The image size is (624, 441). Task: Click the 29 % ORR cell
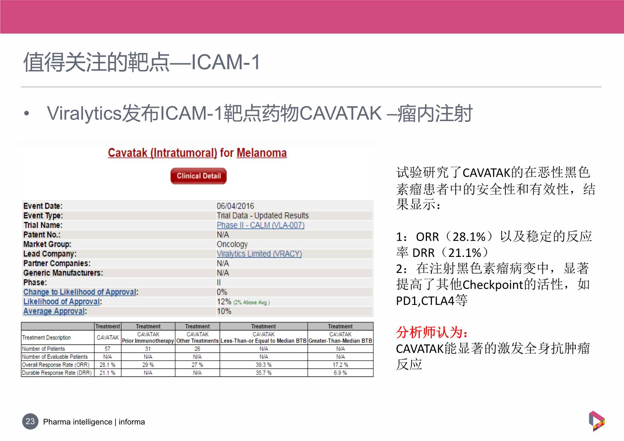(x=148, y=365)
